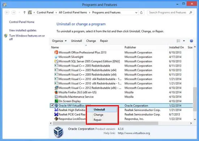This screenshot has width=199, height=141.
Task: Open Turn Windows features on or off
Action: click(27, 37)
